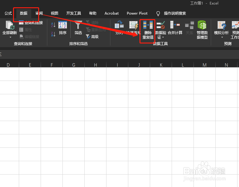This screenshot has height=187, width=239.
Task: Select column N header
Action: point(226,65)
